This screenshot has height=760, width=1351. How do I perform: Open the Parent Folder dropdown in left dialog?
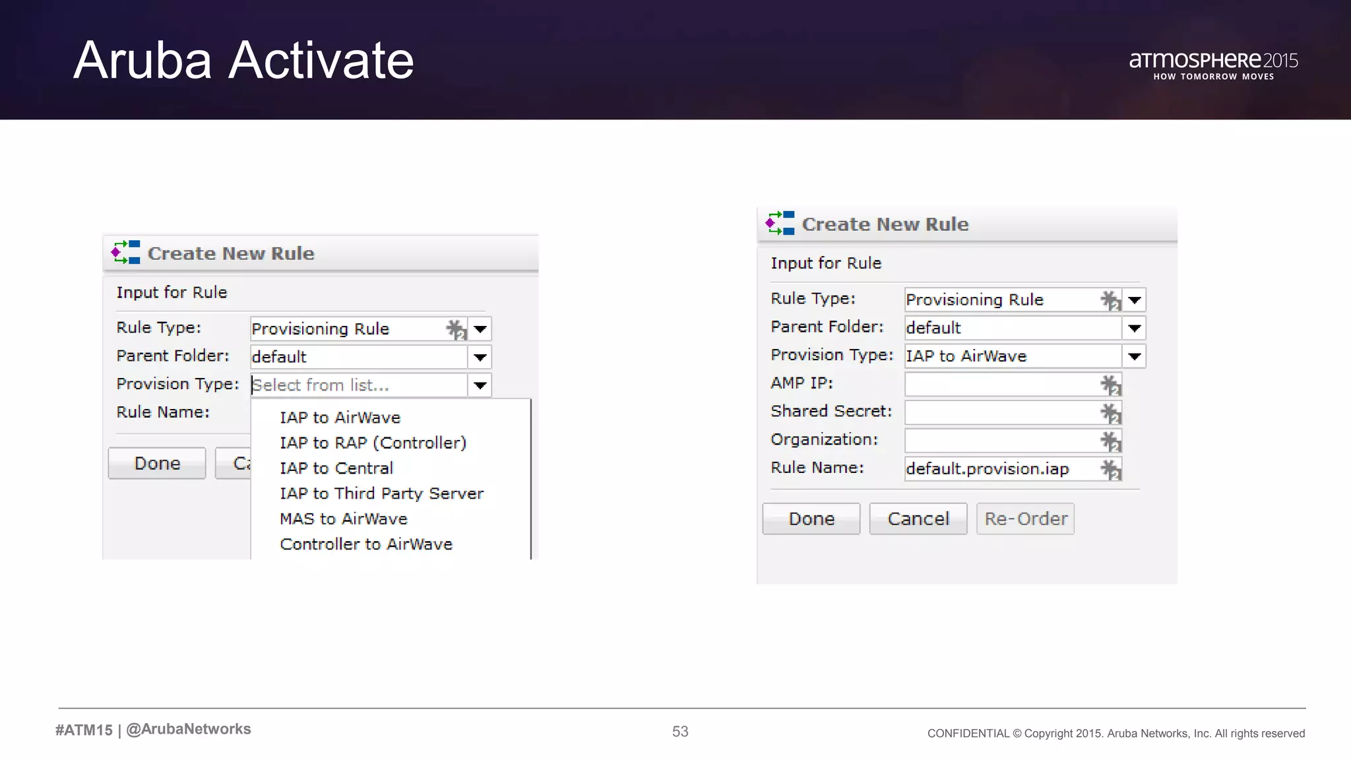point(480,357)
